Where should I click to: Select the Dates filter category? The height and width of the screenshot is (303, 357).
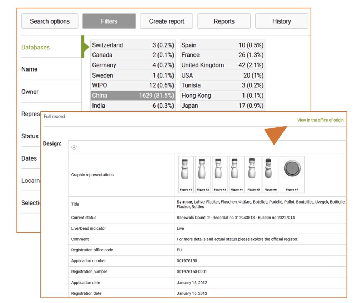(29, 158)
